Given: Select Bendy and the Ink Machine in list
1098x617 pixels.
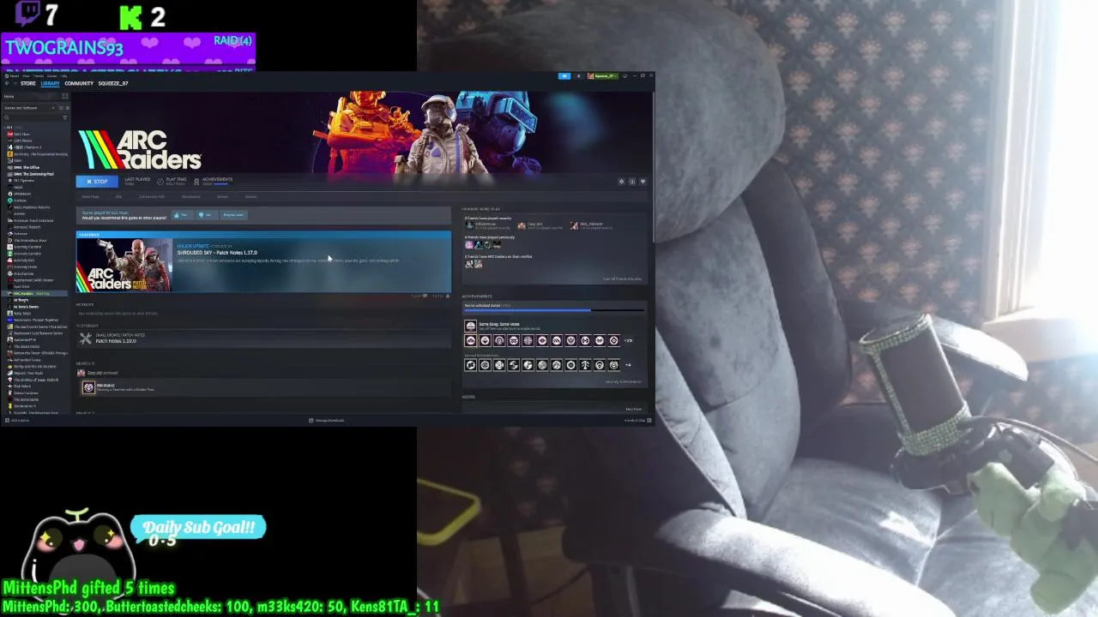Looking at the screenshot, I should pos(36,367).
